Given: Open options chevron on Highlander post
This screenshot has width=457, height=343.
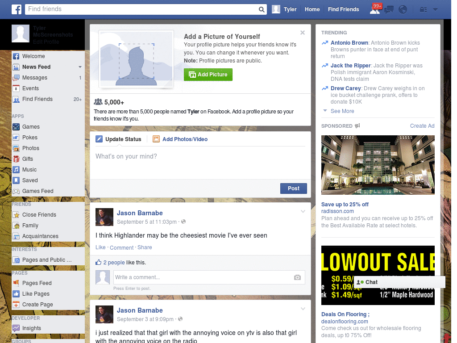Looking at the screenshot, I should tap(303, 211).
